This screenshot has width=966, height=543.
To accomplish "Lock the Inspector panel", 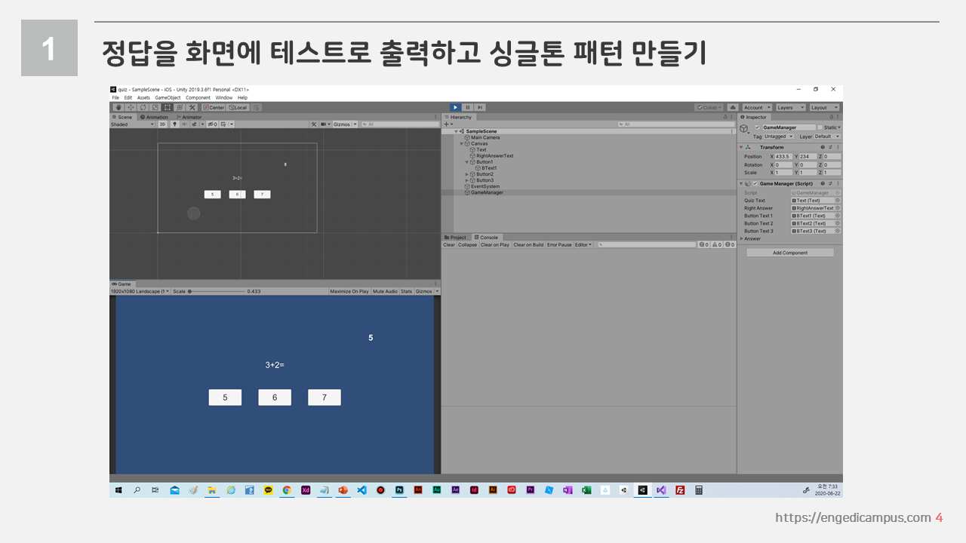I will (830, 116).
